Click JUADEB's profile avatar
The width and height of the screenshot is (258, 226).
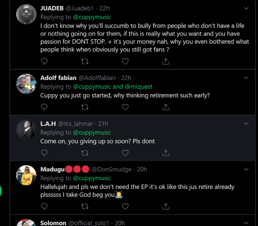coord(27,15)
